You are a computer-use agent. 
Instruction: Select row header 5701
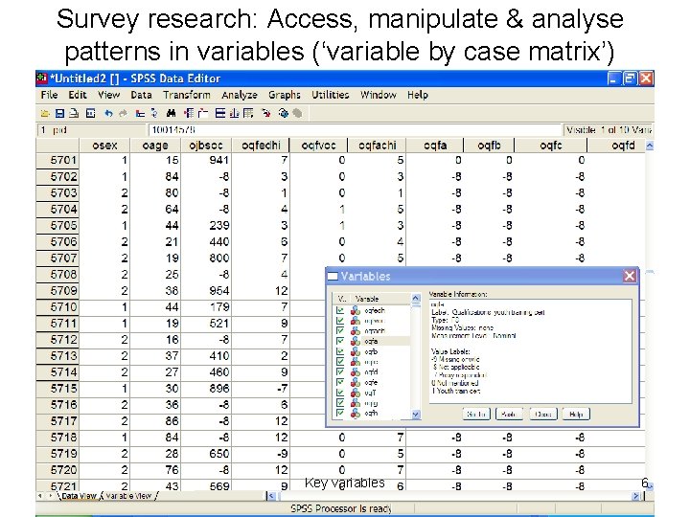tap(57, 160)
